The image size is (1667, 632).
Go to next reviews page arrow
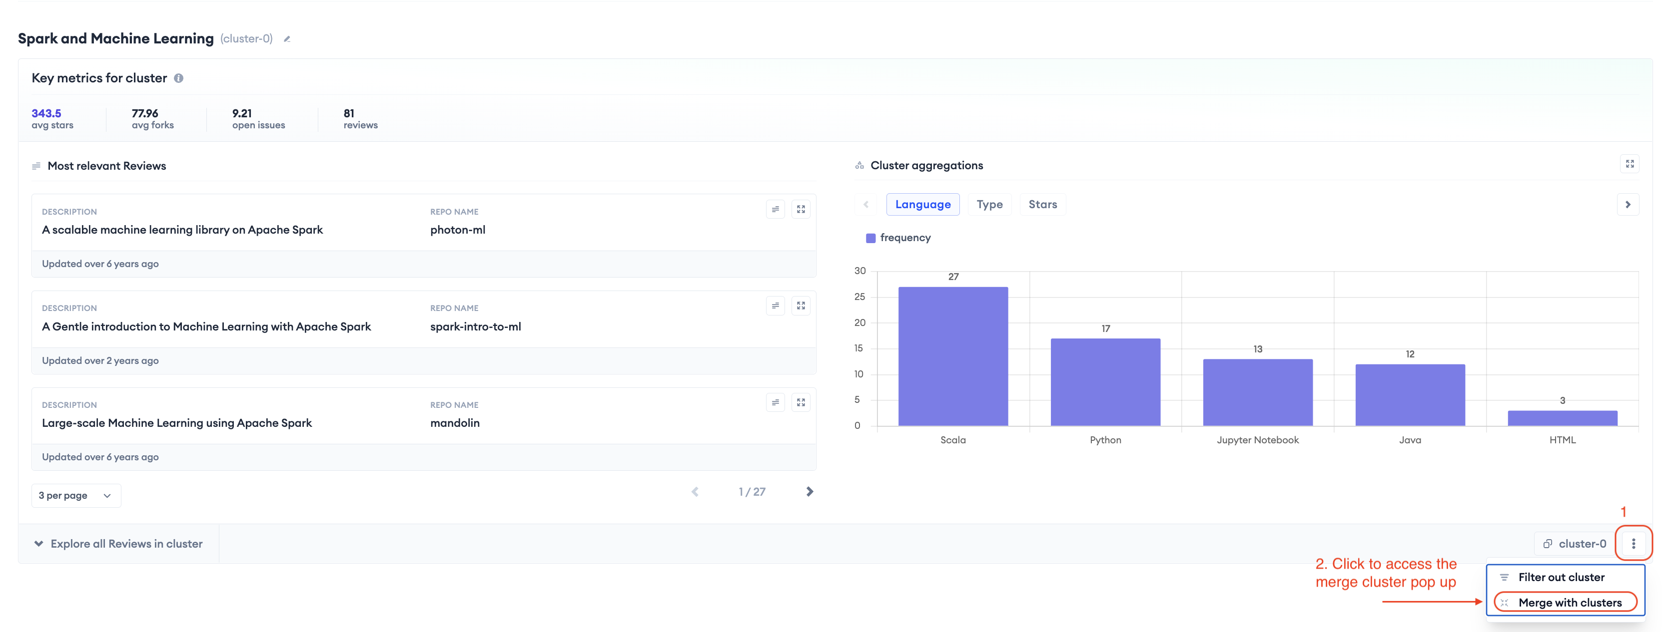click(809, 492)
